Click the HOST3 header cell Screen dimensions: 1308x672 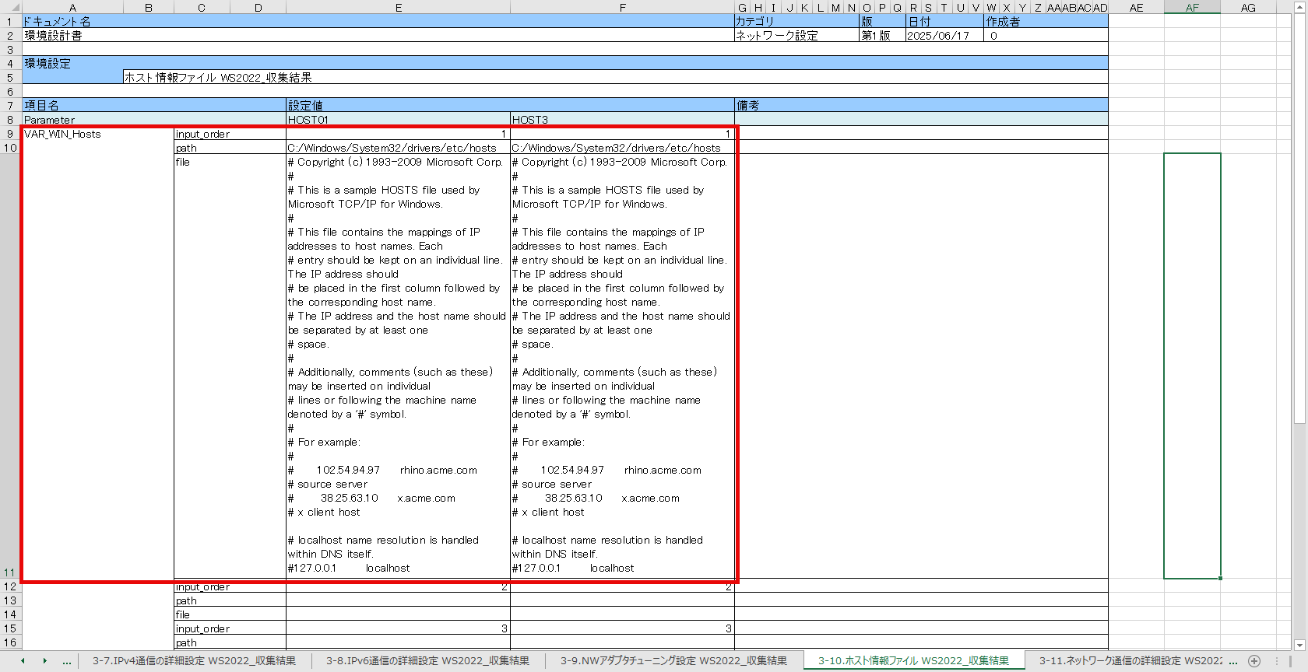coord(622,120)
